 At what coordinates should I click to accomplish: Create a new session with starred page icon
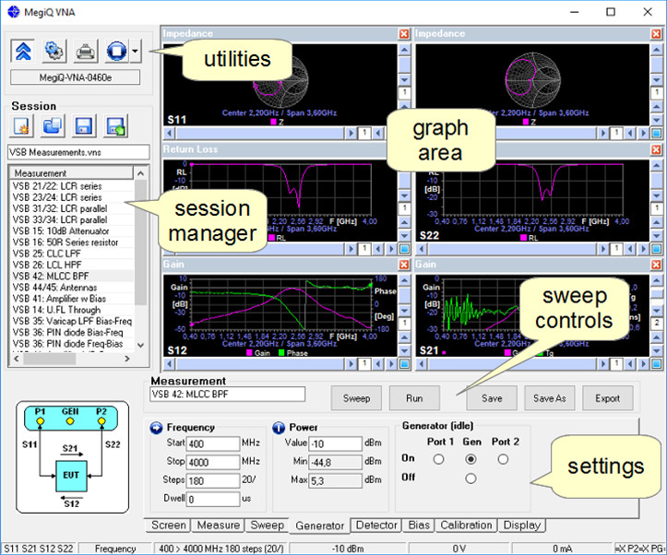tap(22, 125)
